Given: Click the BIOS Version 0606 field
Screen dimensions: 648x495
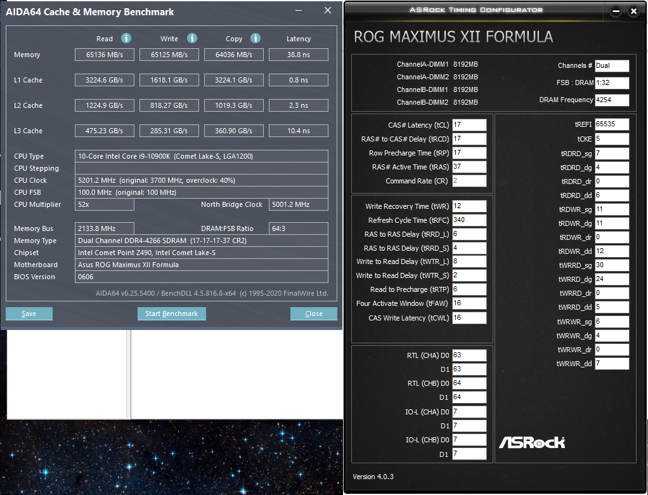Looking at the screenshot, I should 201,277.
